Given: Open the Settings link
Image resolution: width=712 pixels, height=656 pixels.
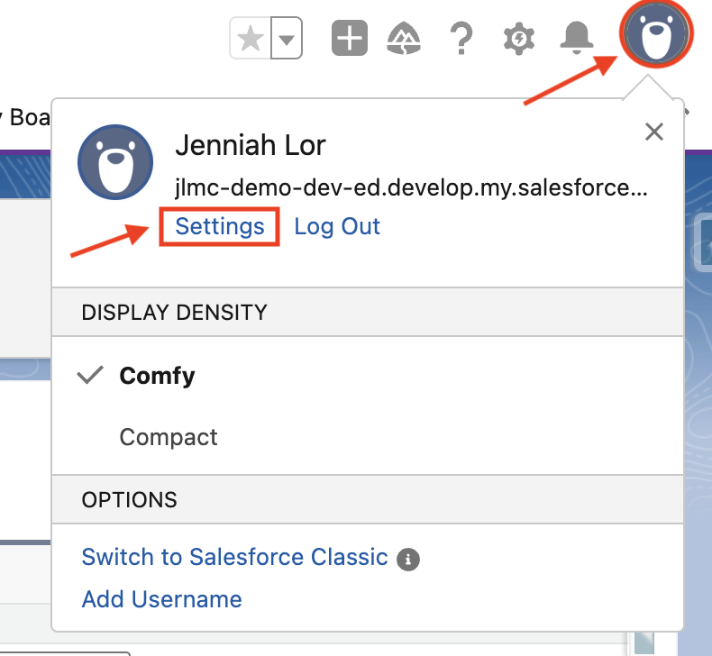Looking at the screenshot, I should click(x=220, y=226).
